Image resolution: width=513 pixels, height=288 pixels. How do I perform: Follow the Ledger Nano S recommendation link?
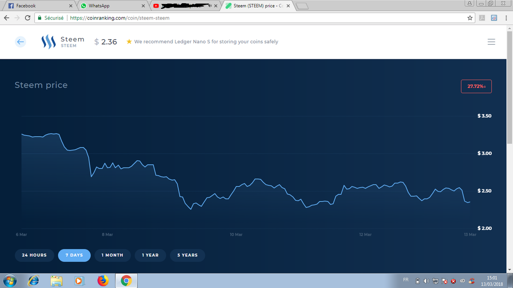click(206, 42)
